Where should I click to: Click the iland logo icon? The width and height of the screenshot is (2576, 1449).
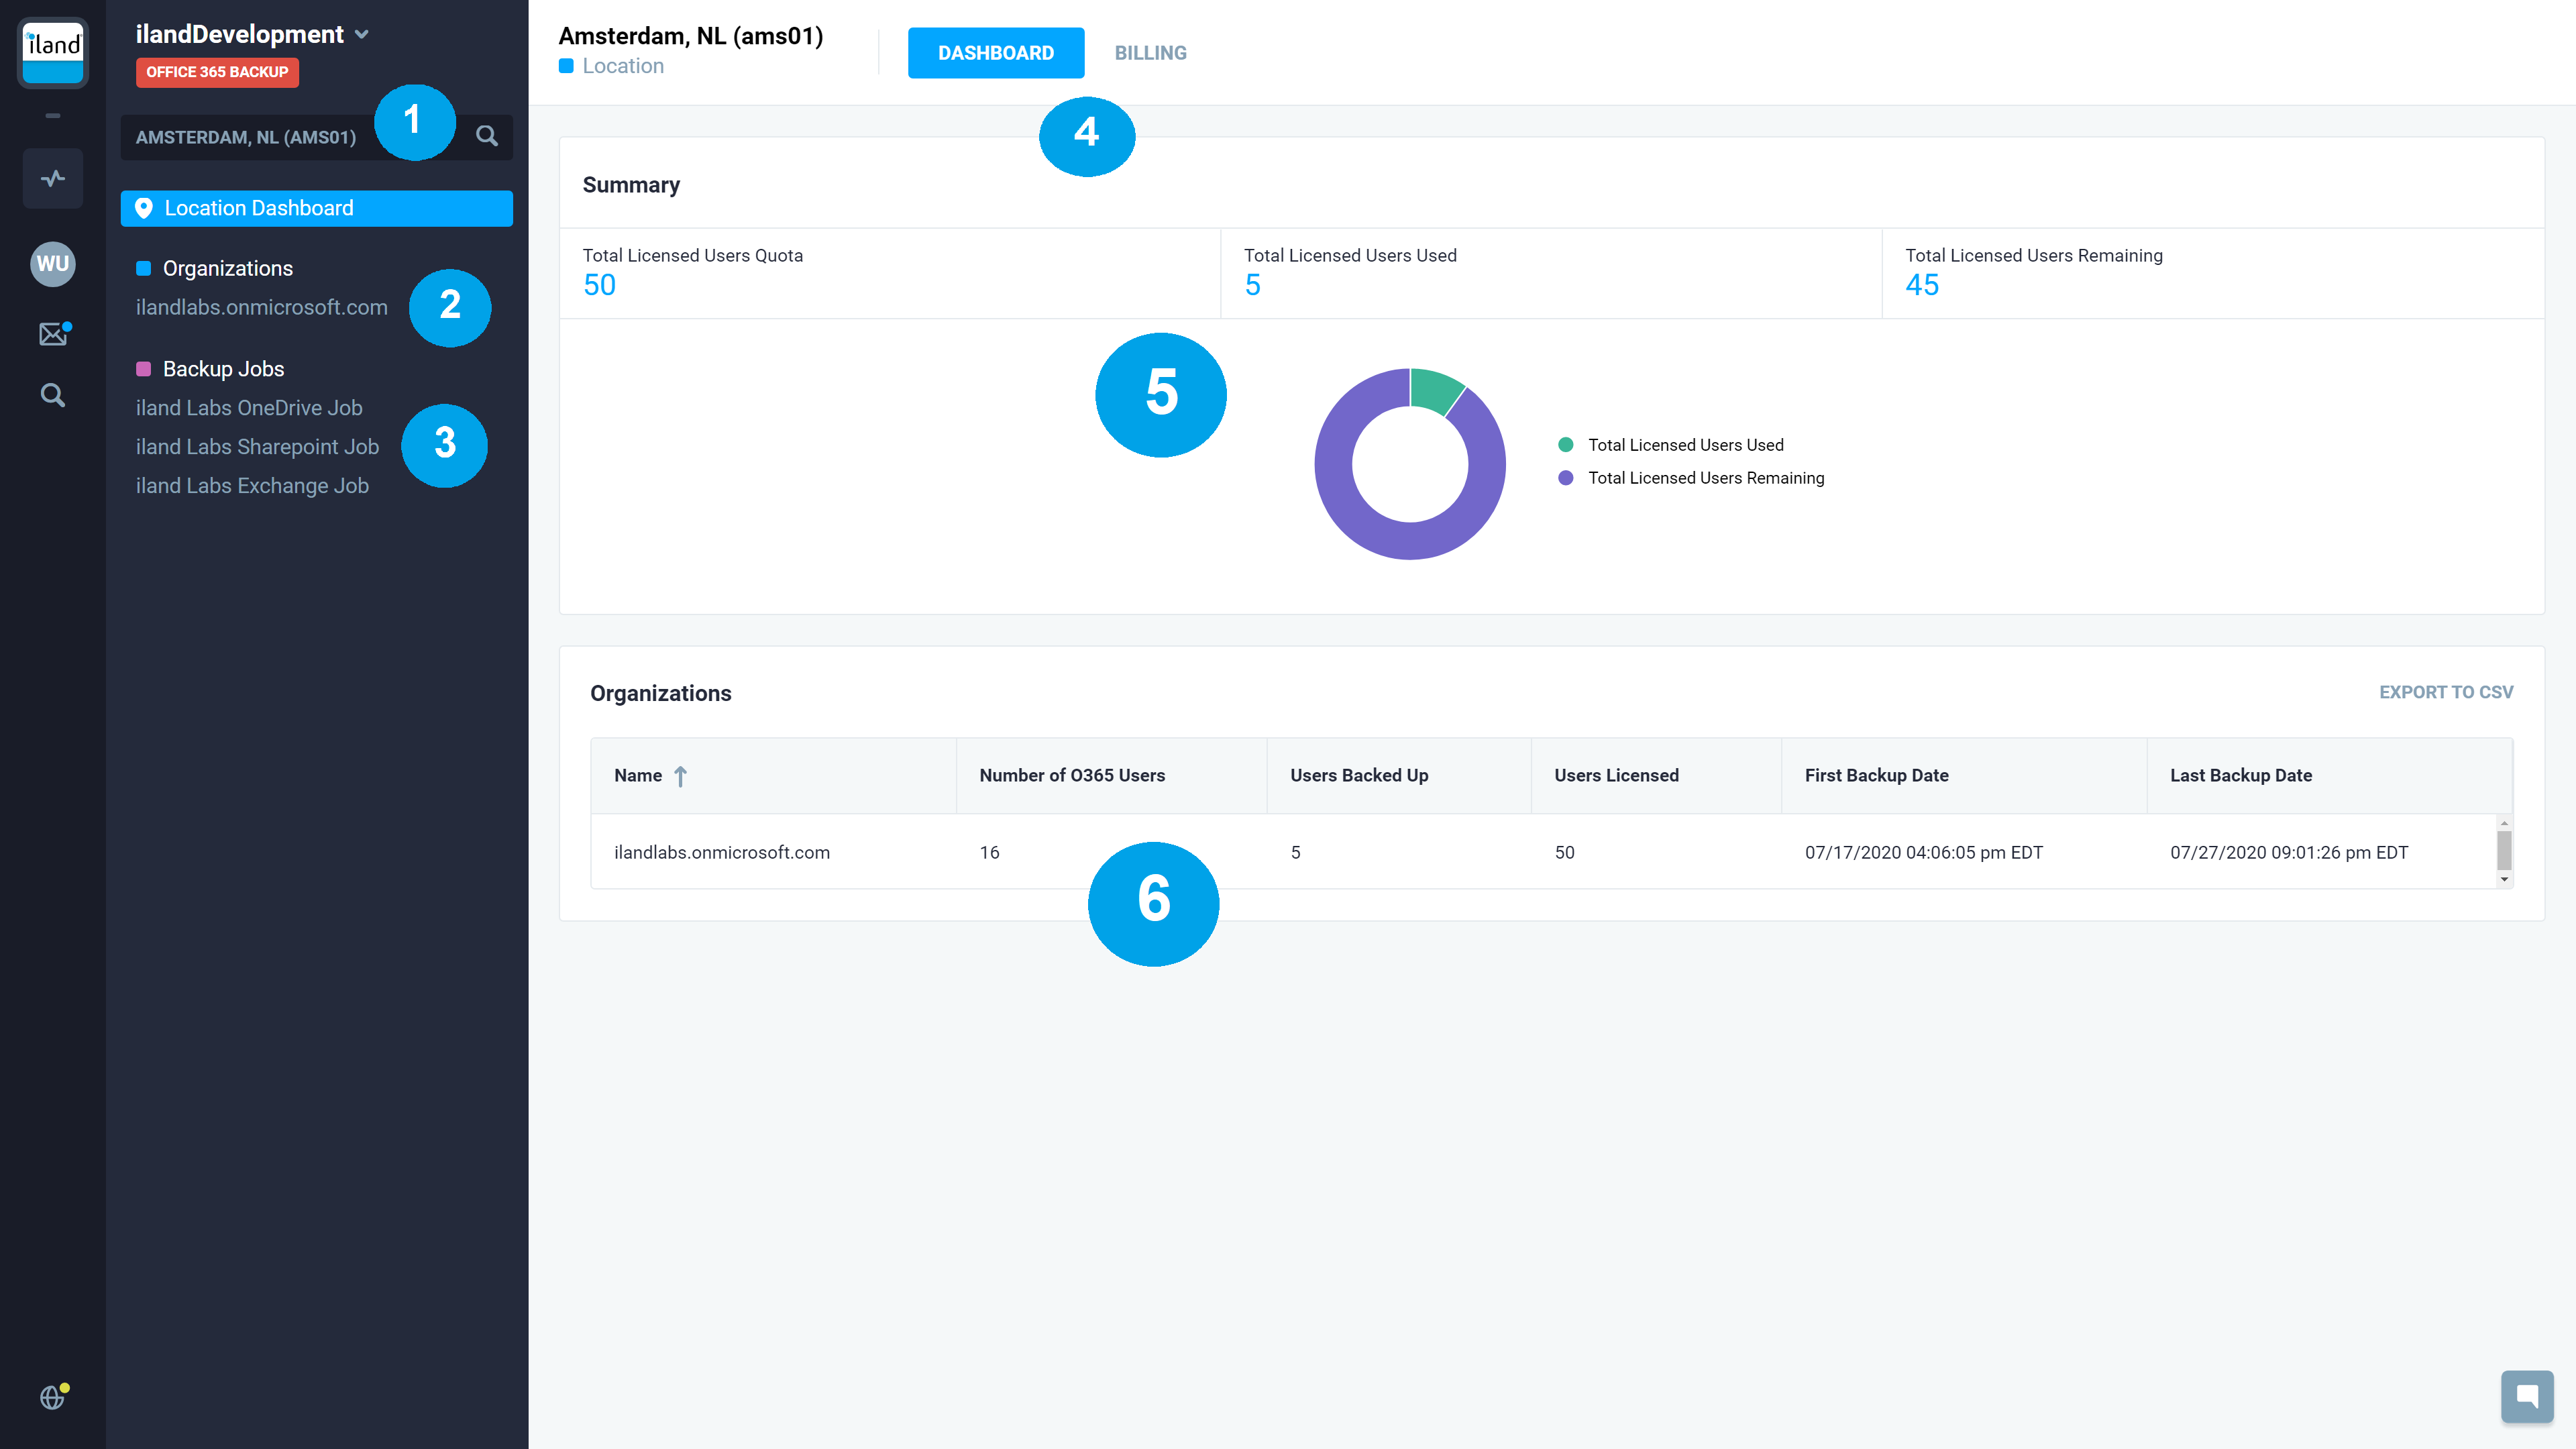52,53
